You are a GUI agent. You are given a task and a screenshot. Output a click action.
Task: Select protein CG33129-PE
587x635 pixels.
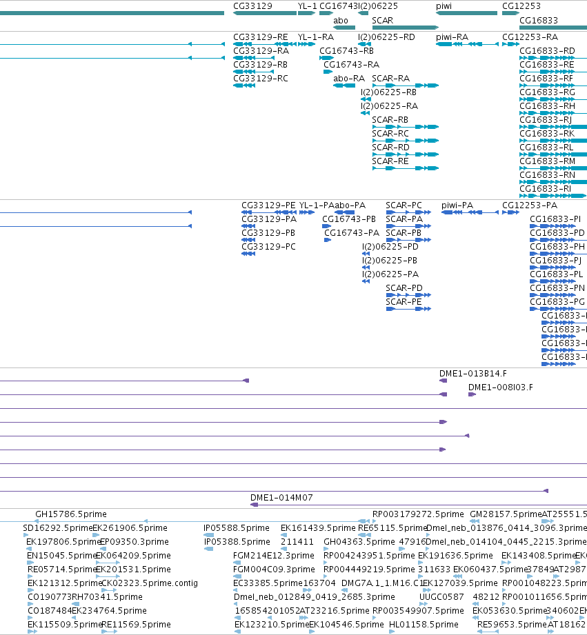pos(268,205)
